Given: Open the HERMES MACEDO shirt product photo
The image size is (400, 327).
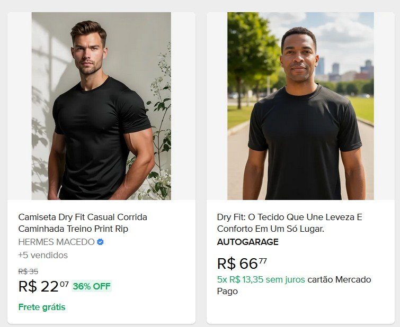Looking at the screenshot, I should pos(101,106).
